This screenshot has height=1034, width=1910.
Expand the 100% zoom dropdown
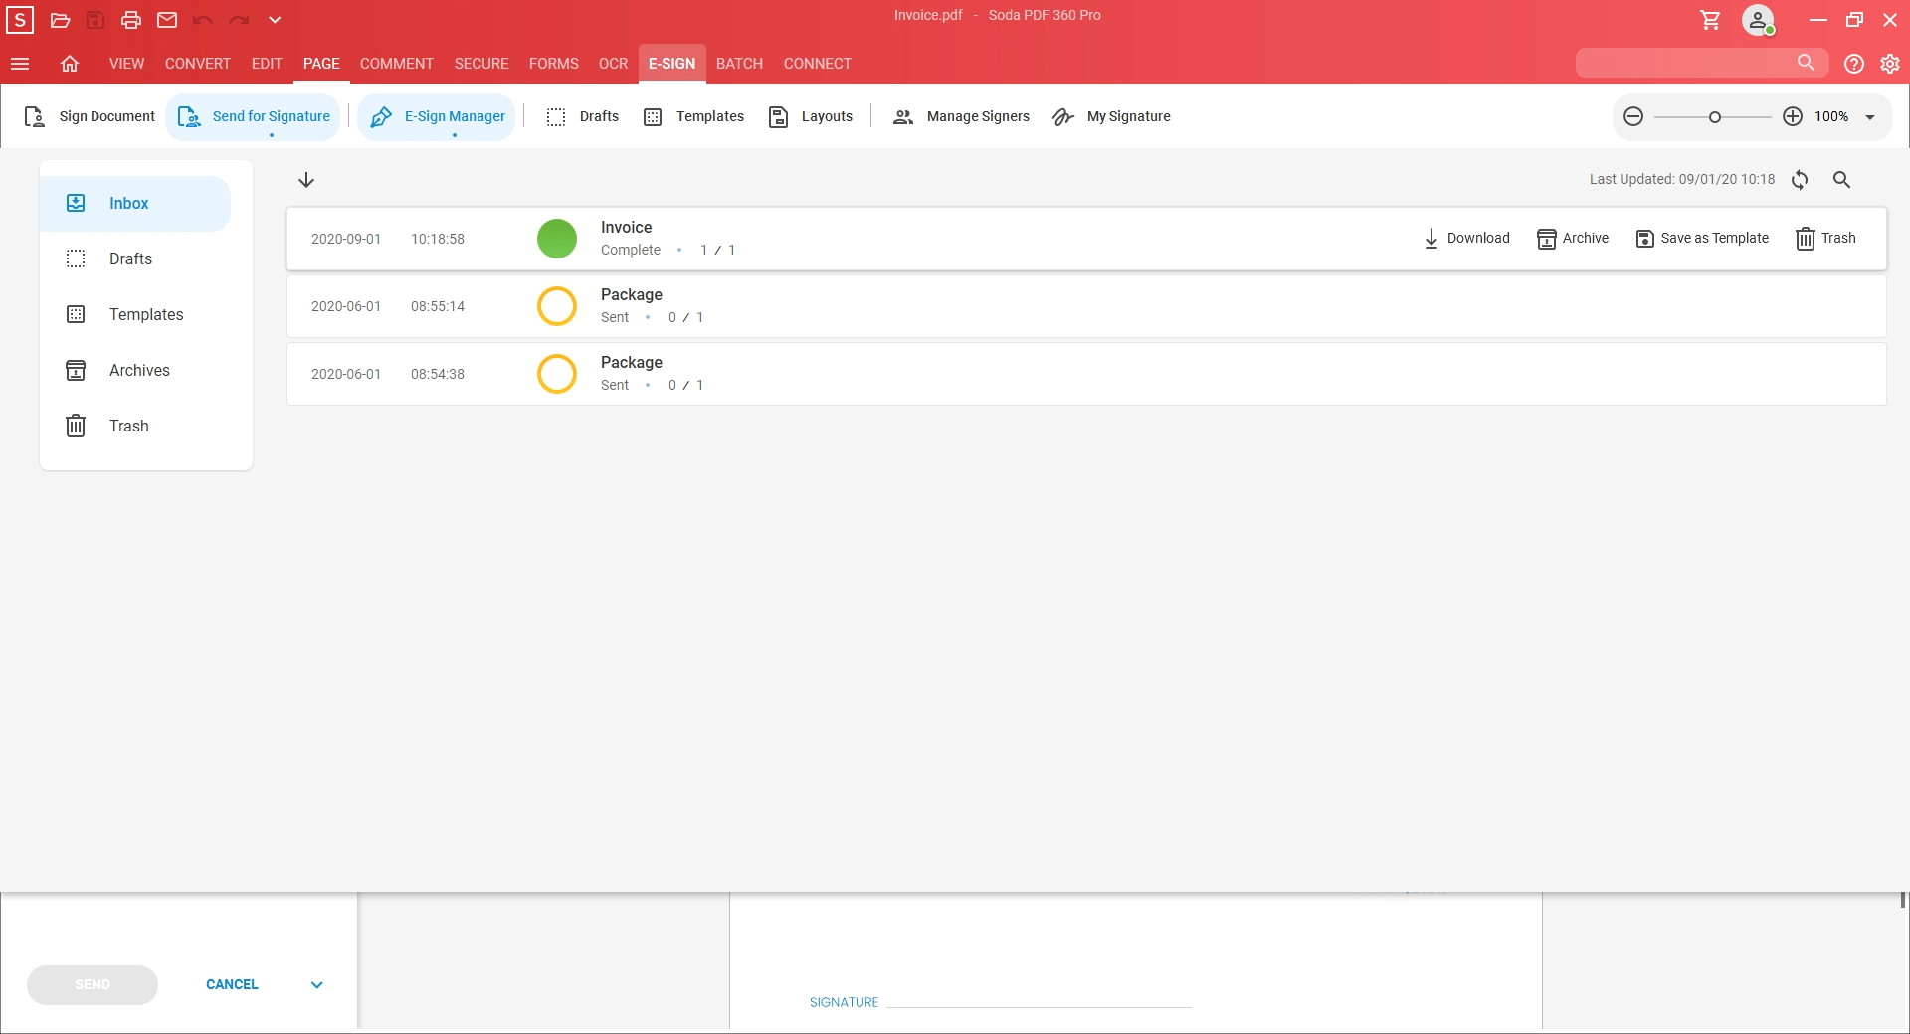tap(1870, 117)
